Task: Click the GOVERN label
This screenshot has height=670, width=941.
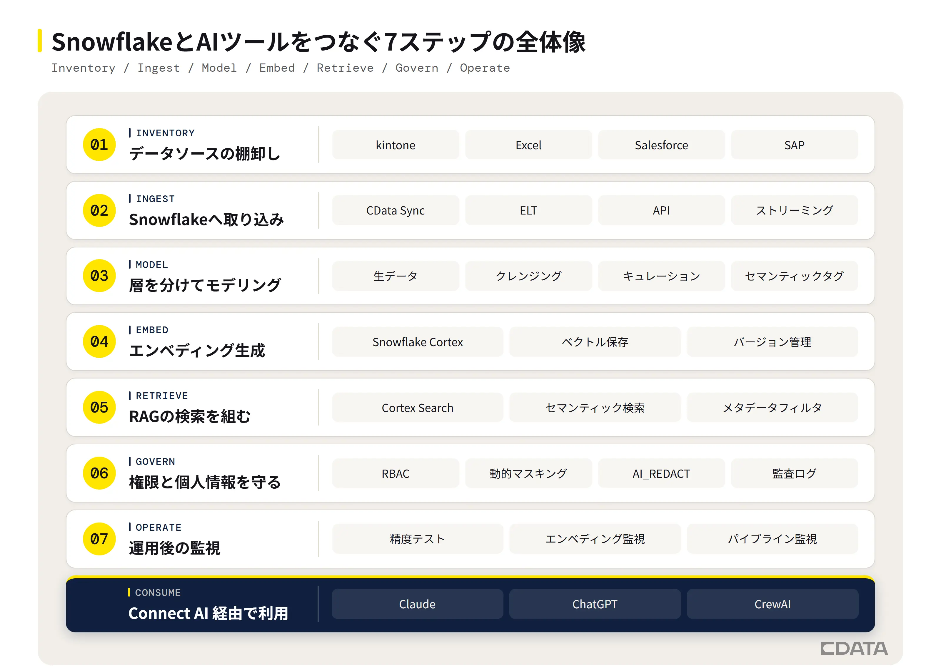Action: (155, 461)
